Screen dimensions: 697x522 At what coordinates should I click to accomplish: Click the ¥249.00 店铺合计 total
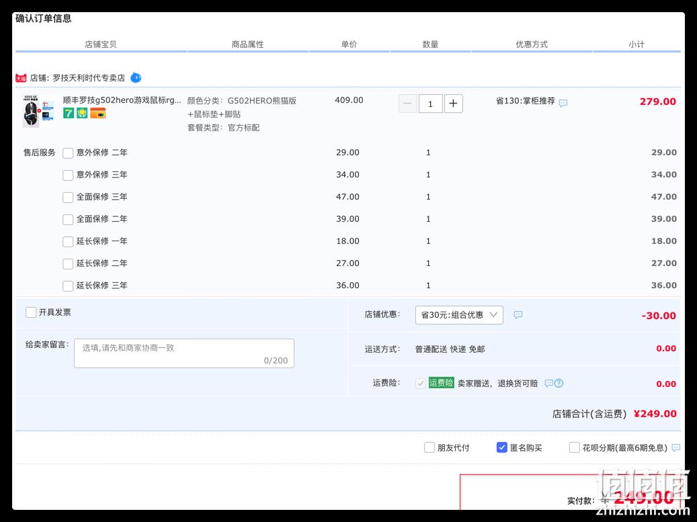(x=655, y=414)
